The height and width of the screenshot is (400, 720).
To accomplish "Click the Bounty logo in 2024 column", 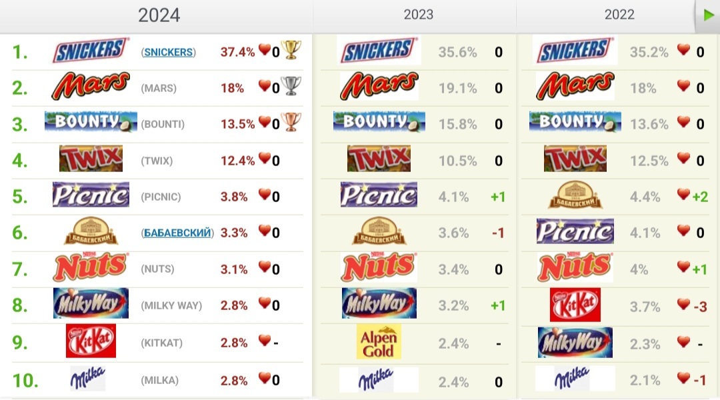I will 91,123.
